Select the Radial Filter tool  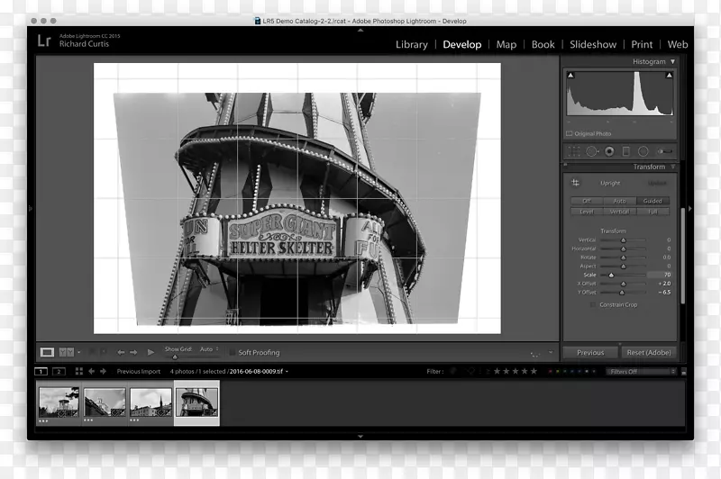pyautogui.click(x=643, y=151)
